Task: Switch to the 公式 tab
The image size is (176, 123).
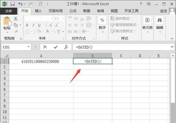Action: [73, 11]
